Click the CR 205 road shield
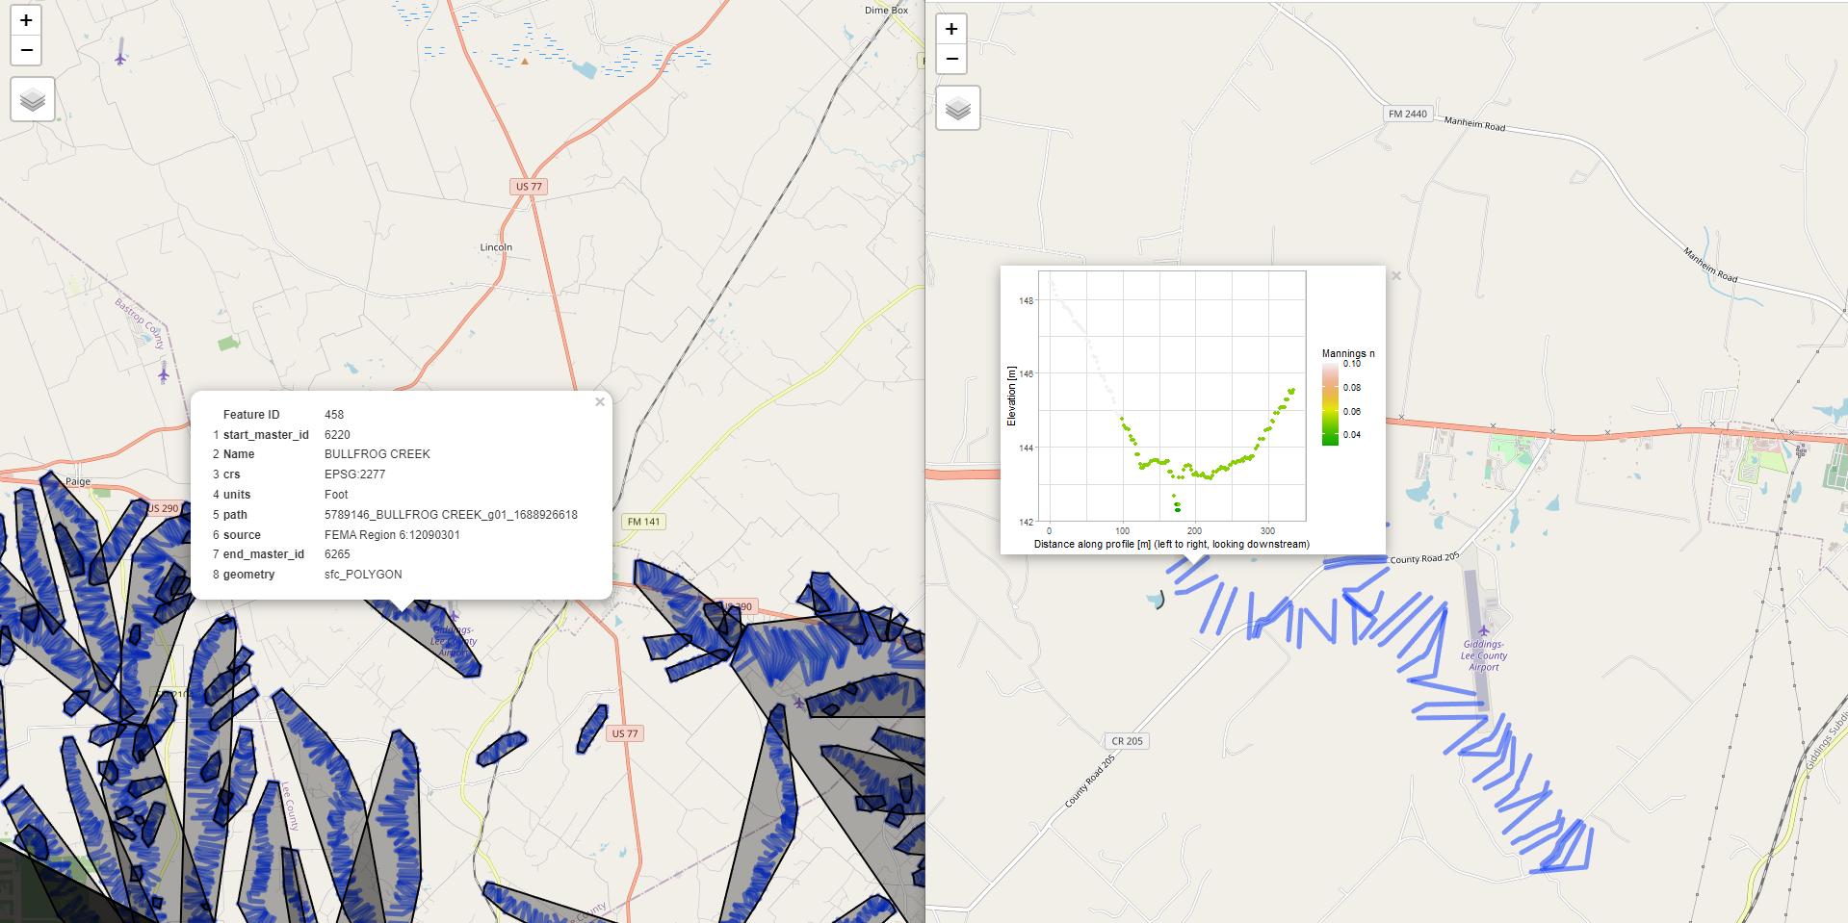Viewport: 1848px width, 923px height. (x=1127, y=741)
